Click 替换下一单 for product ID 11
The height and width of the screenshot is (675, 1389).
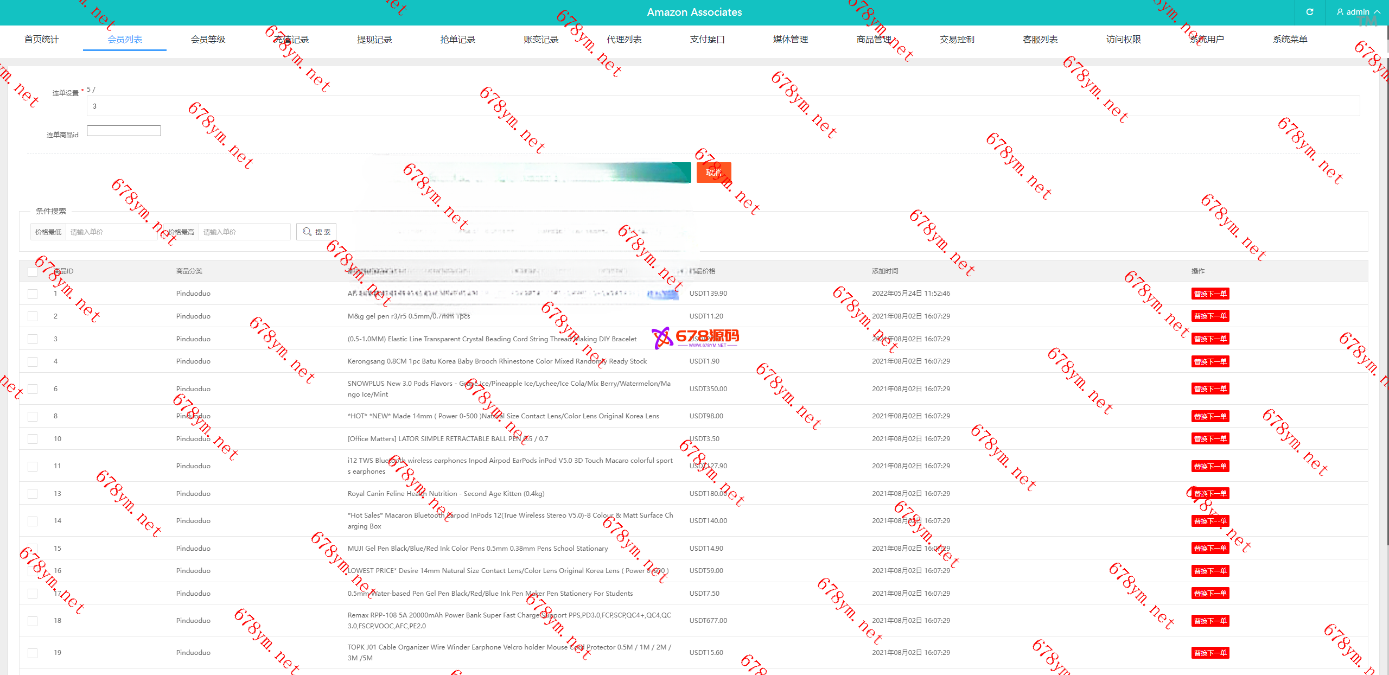tap(1210, 466)
